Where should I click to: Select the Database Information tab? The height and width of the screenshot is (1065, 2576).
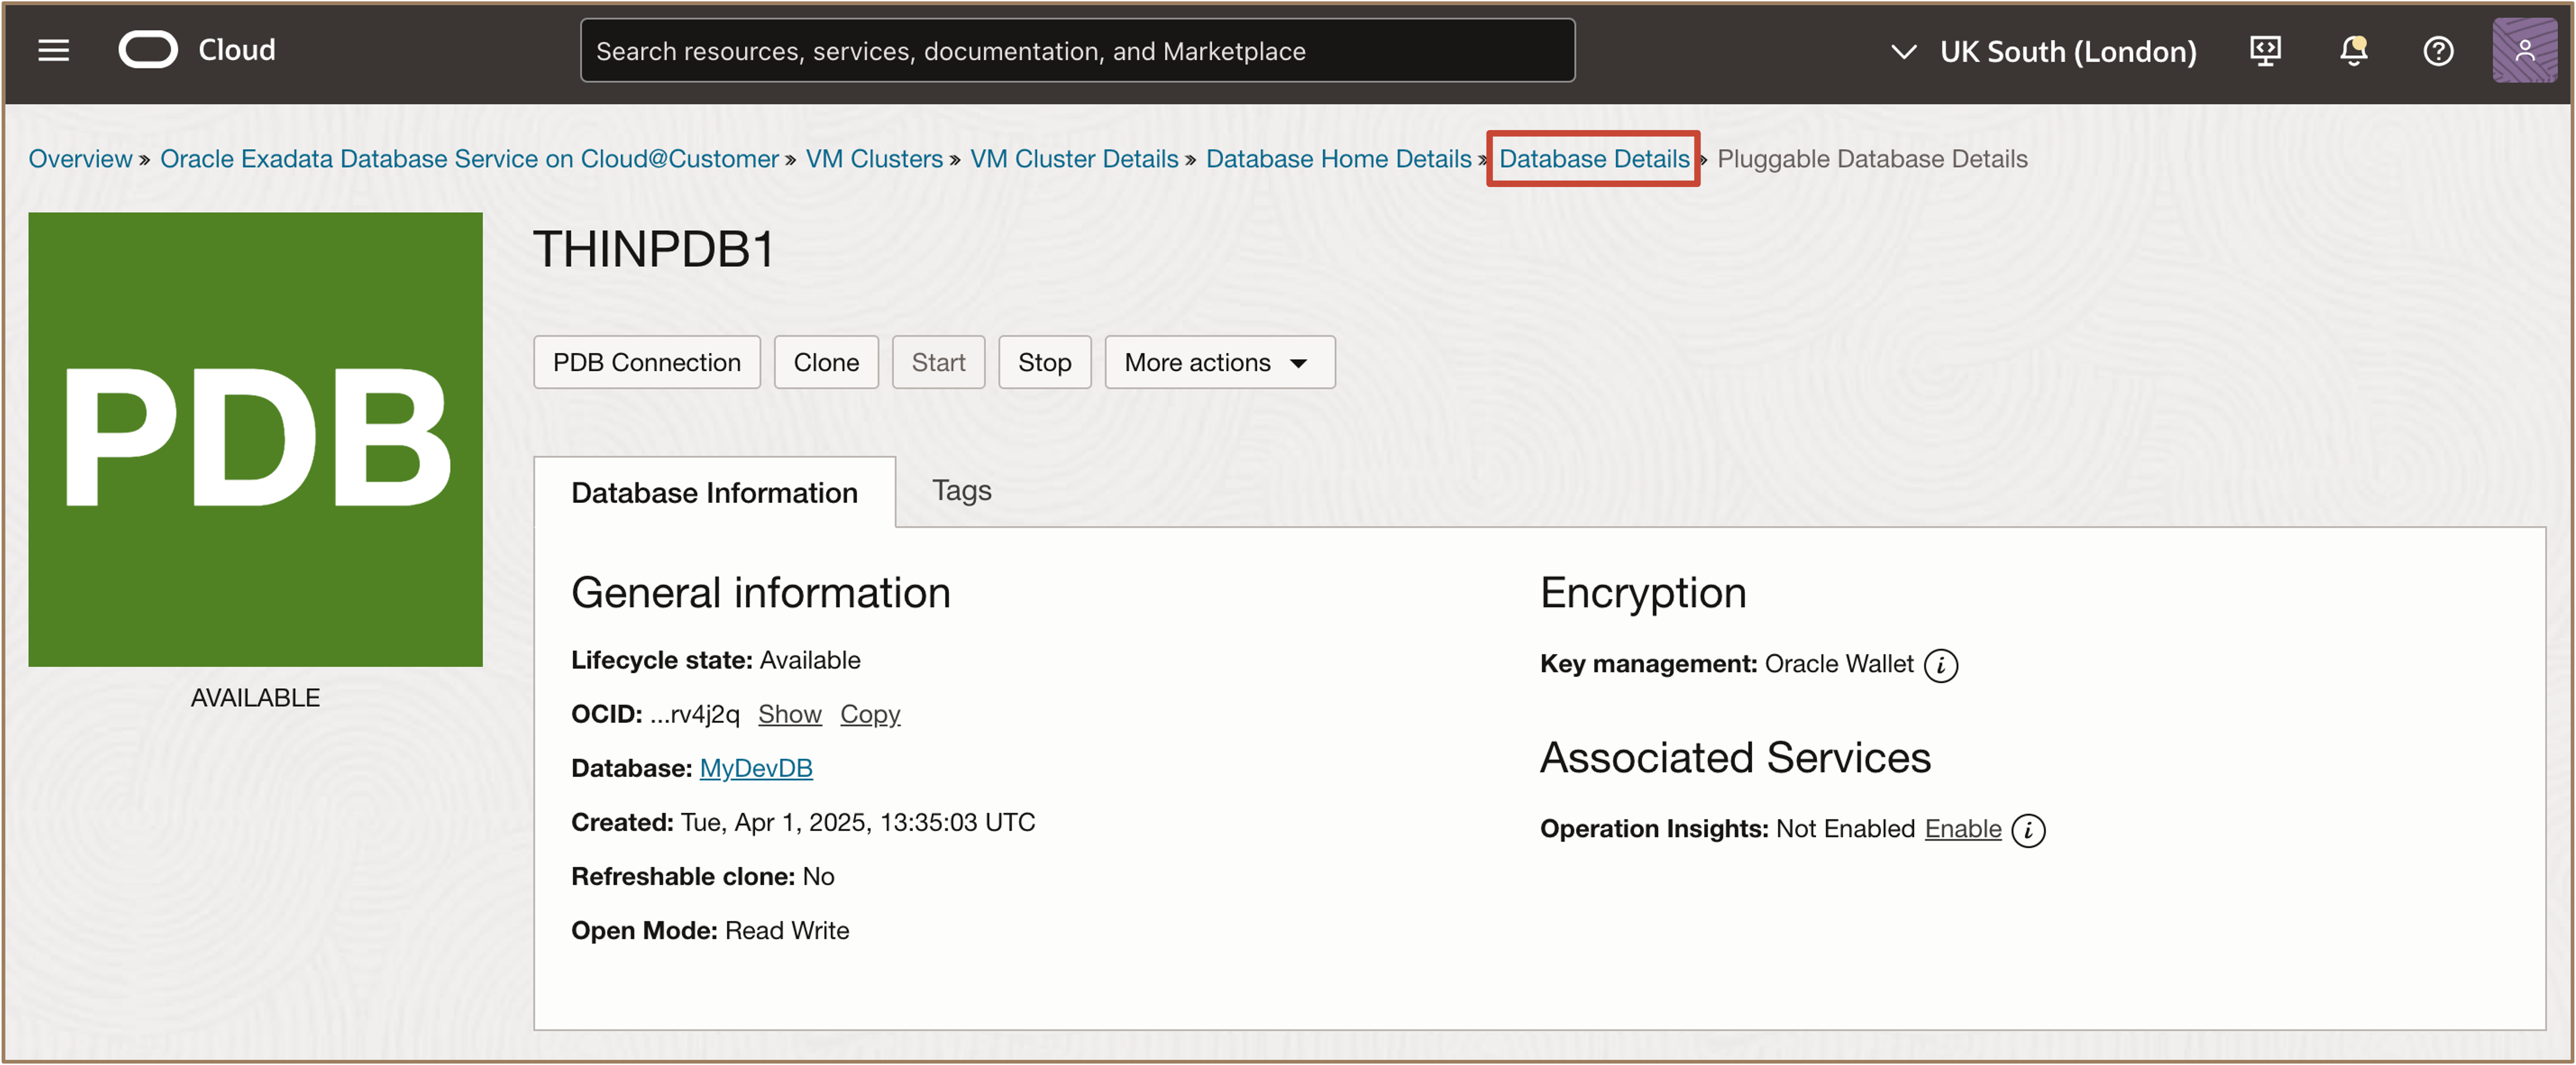coord(714,492)
